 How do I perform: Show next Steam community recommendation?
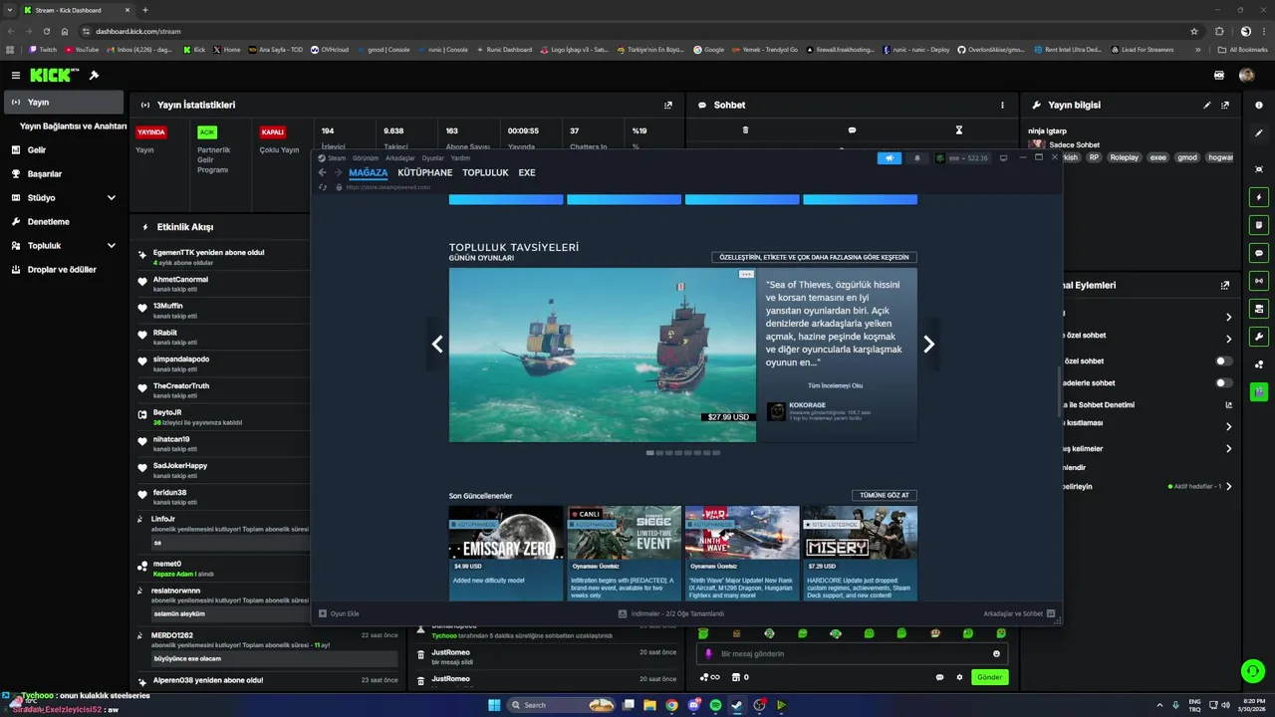[928, 344]
